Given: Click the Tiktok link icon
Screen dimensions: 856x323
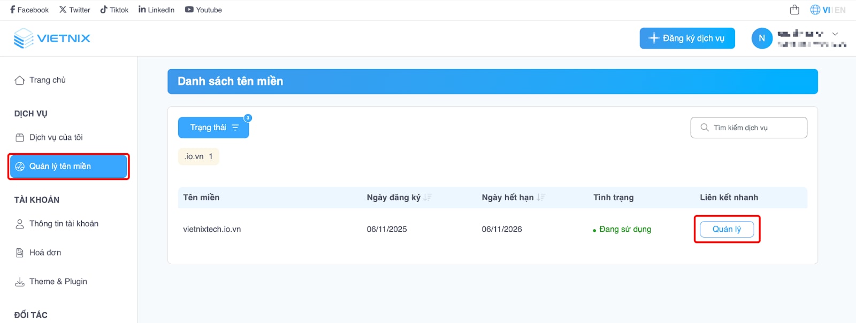Looking at the screenshot, I should 104,10.
